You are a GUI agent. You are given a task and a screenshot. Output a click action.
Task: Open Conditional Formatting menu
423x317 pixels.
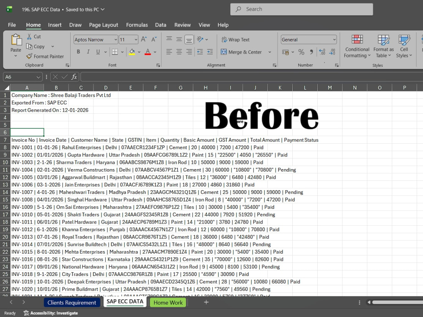(x=357, y=46)
